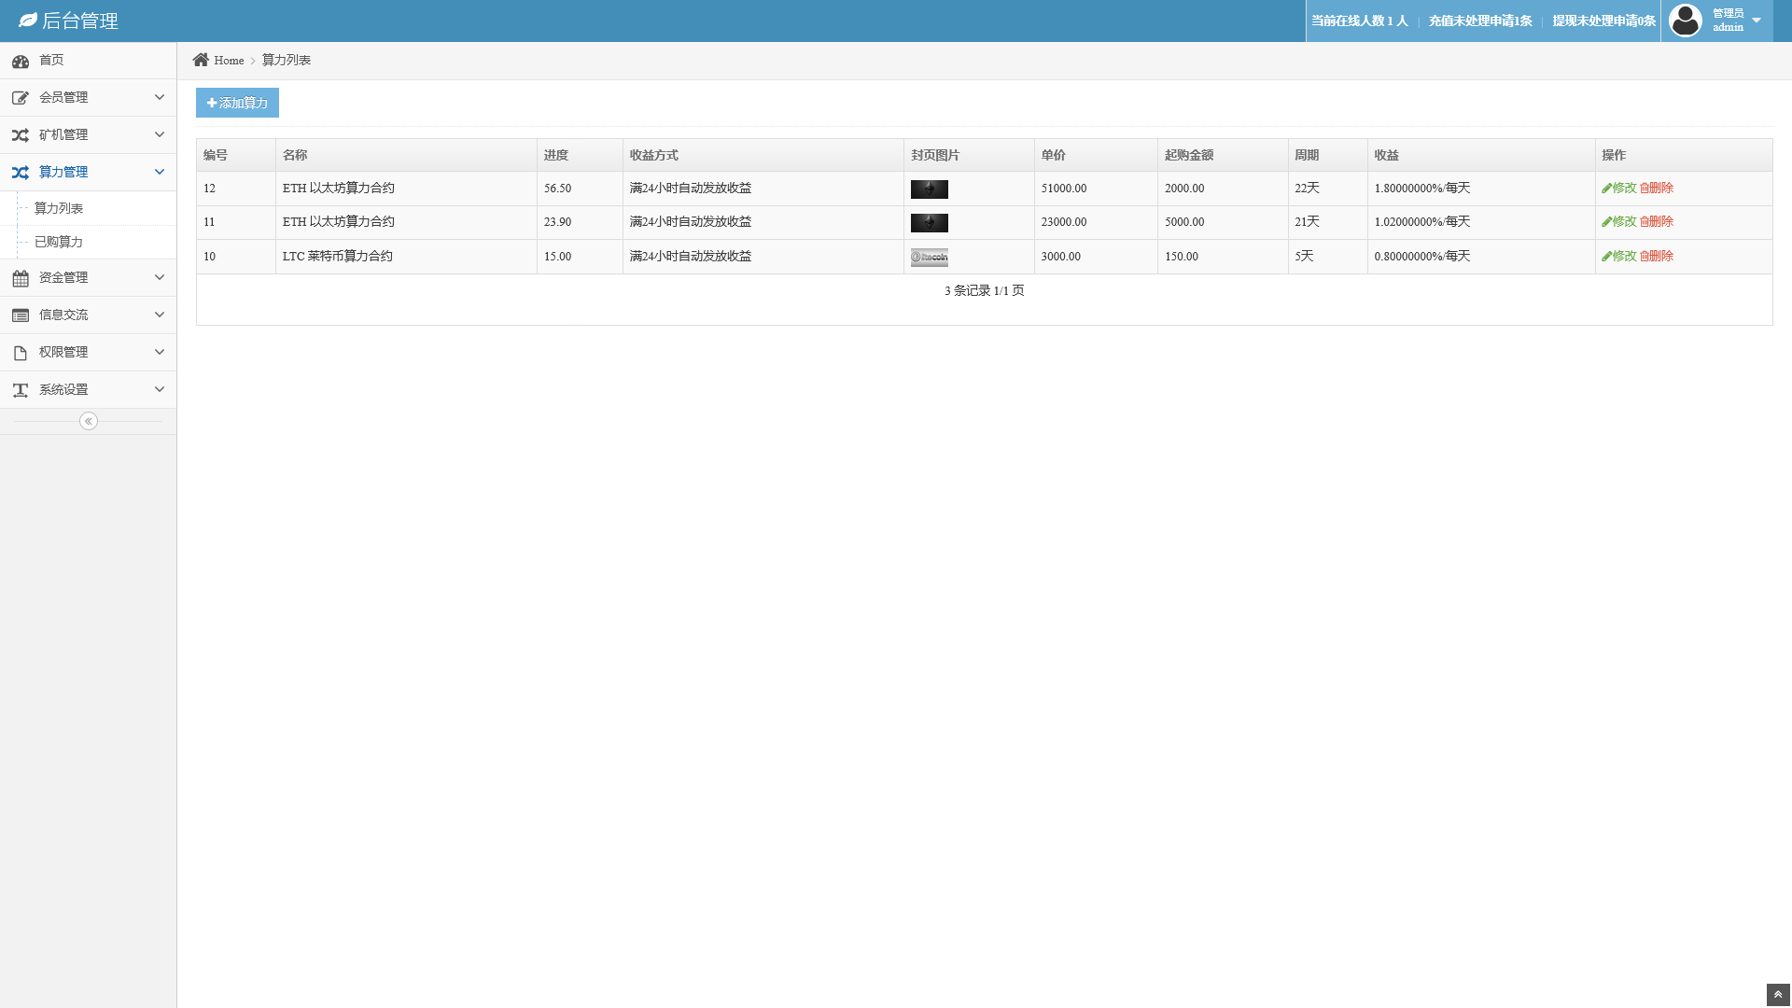The image size is (1792, 1008).
Task: Expand the 信息交流 chevron
Action: point(160,315)
